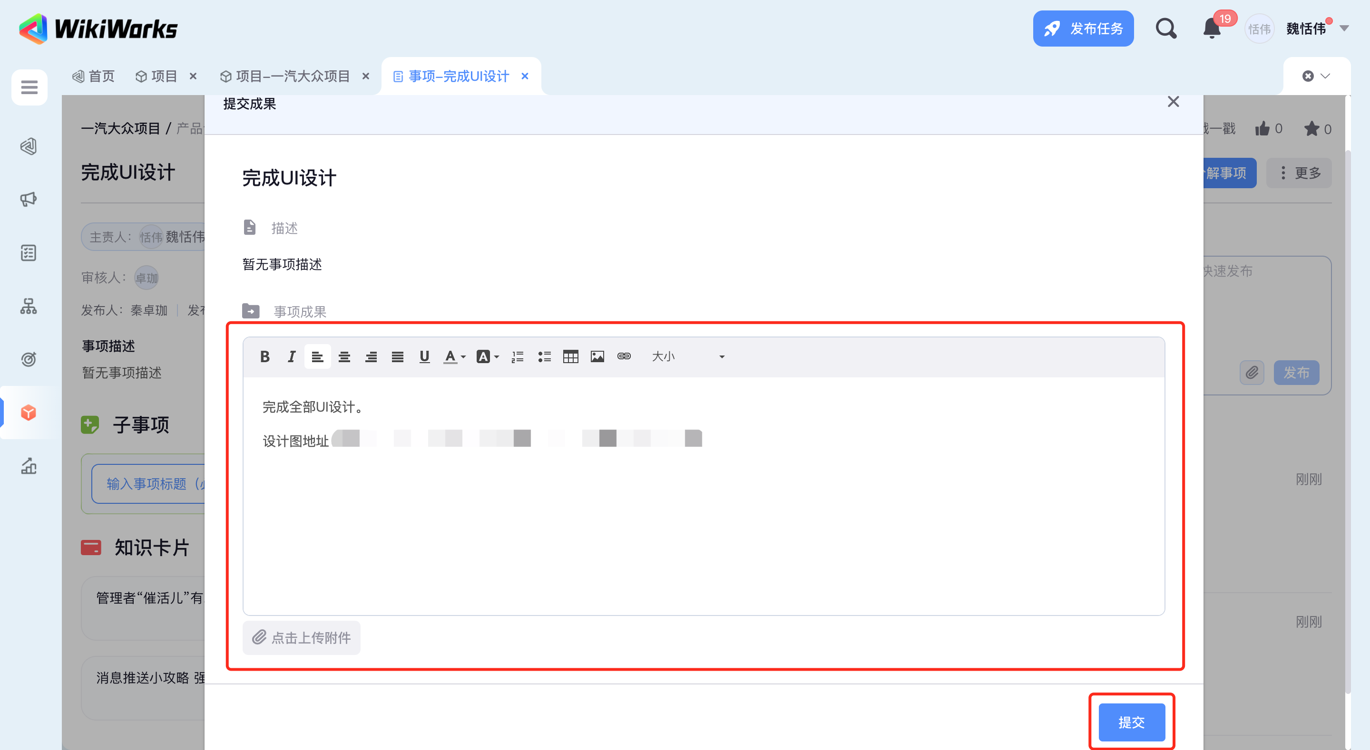Center-align the editor text
This screenshot has width=1370, height=750.
(x=344, y=356)
